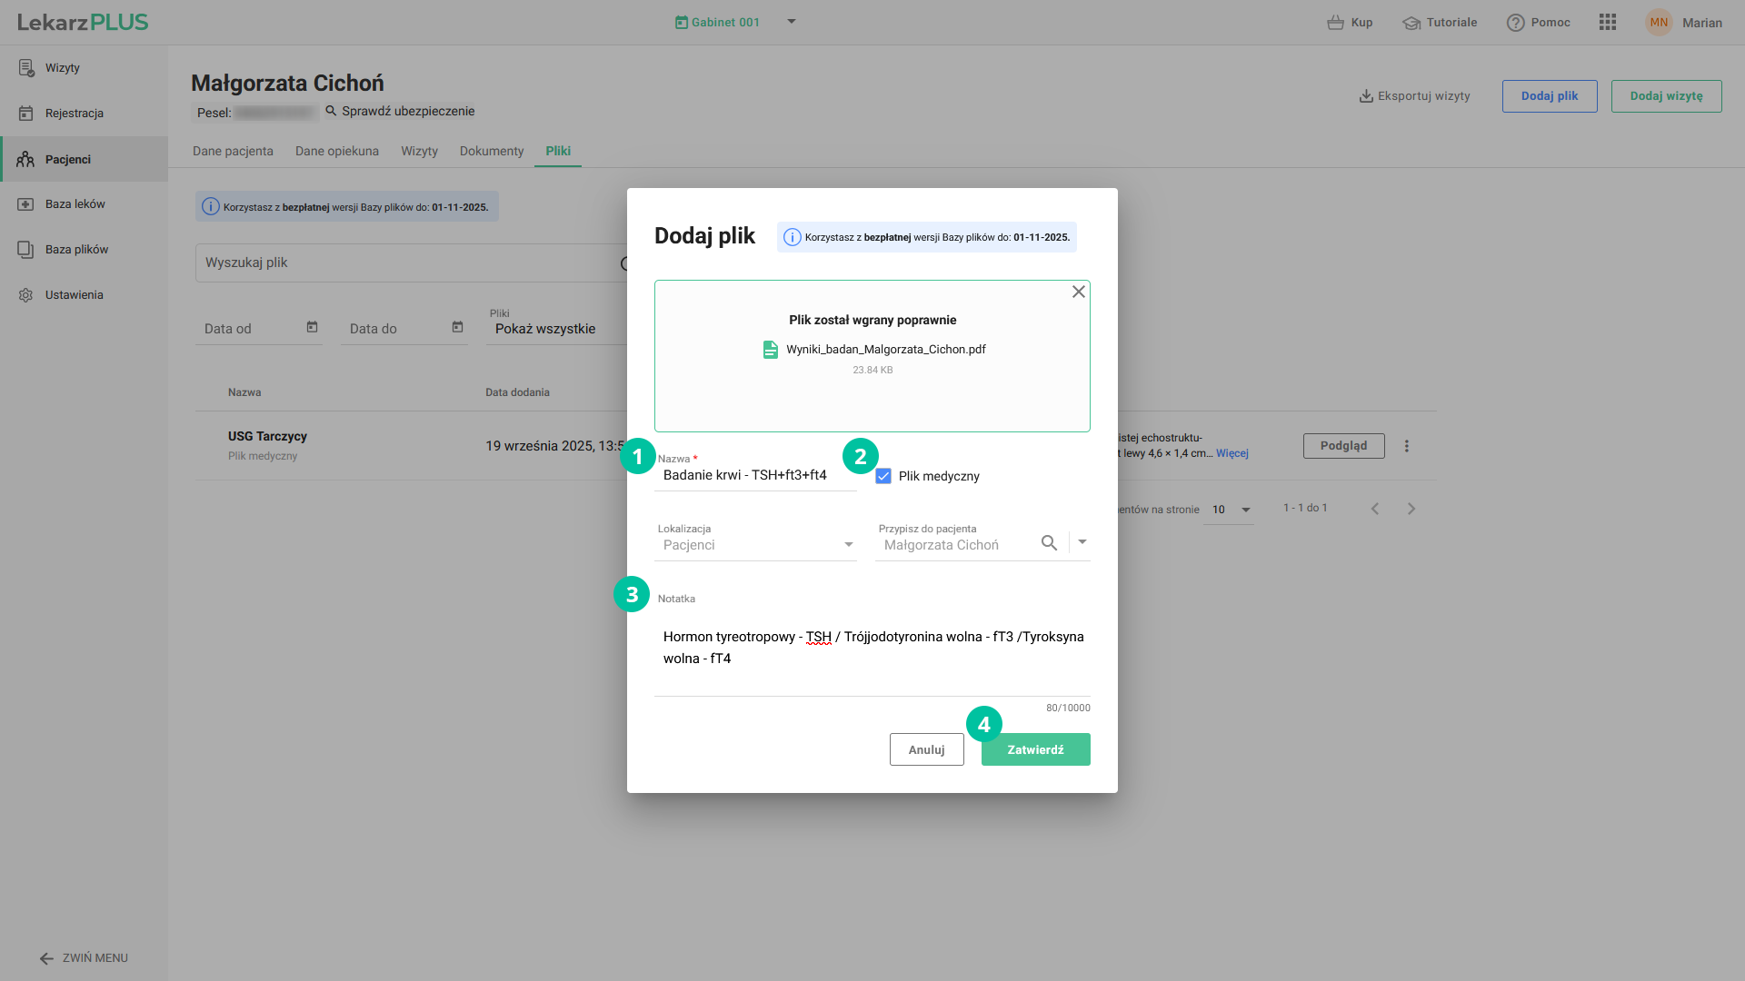Switch to Dane pacjenta tab

click(x=233, y=151)
